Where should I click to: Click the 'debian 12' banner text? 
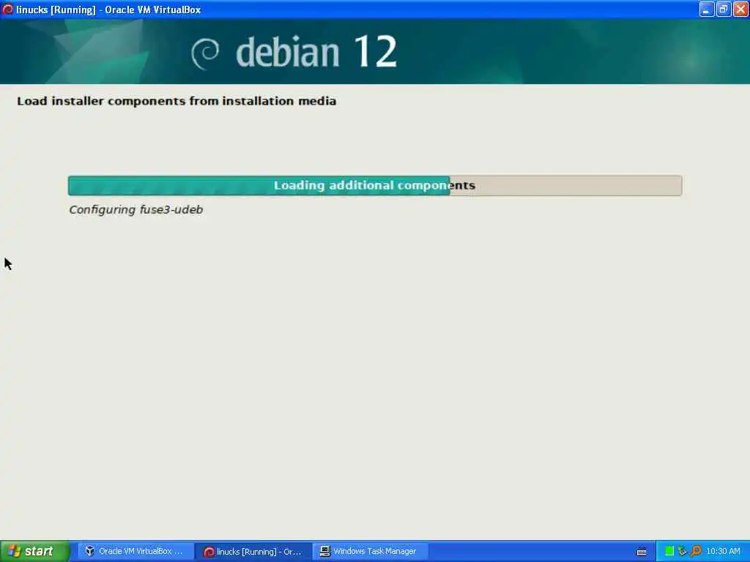tap(316, 52)
